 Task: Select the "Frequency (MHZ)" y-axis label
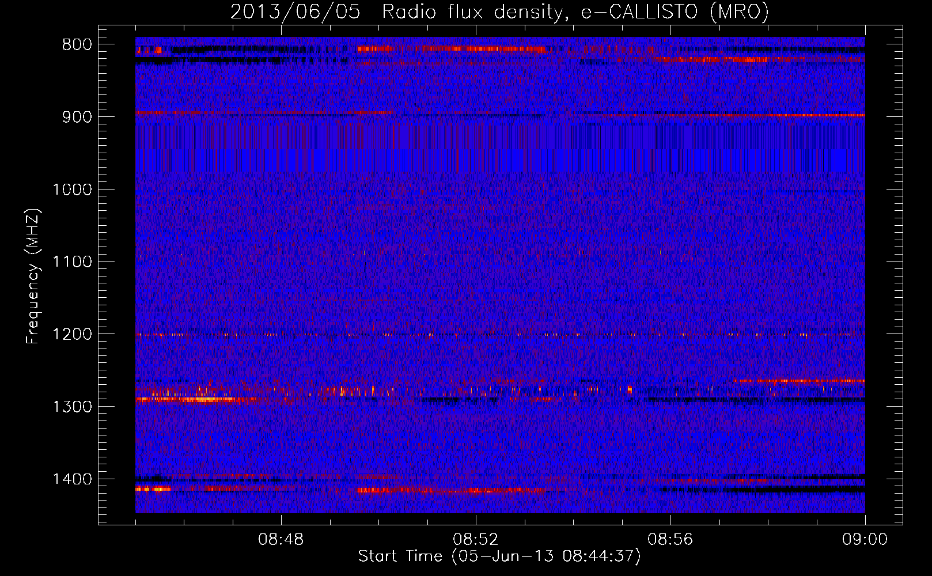33,276
